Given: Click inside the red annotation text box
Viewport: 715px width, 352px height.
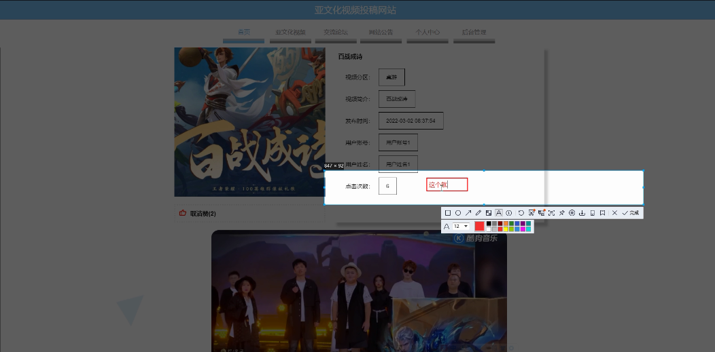Looking at the screenshot, I should coord(447,184).
